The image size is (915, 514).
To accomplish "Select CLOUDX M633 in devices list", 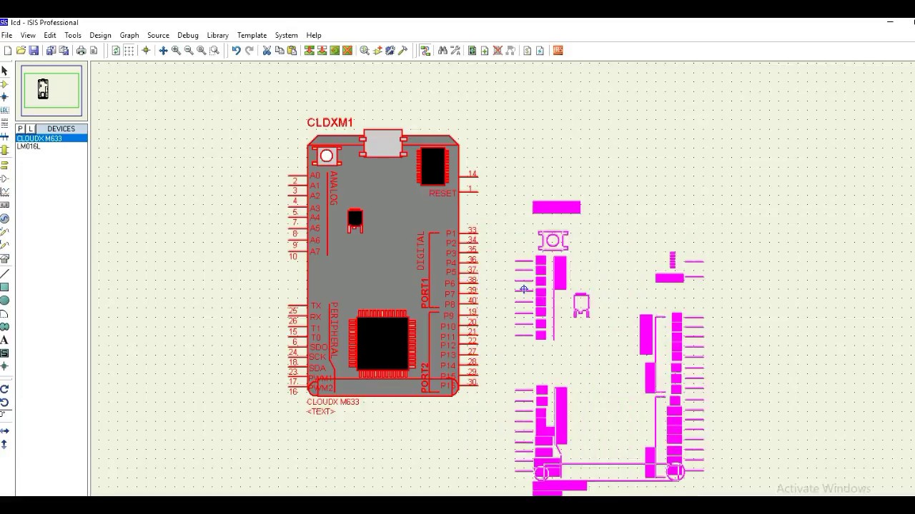I will [51, 138].
